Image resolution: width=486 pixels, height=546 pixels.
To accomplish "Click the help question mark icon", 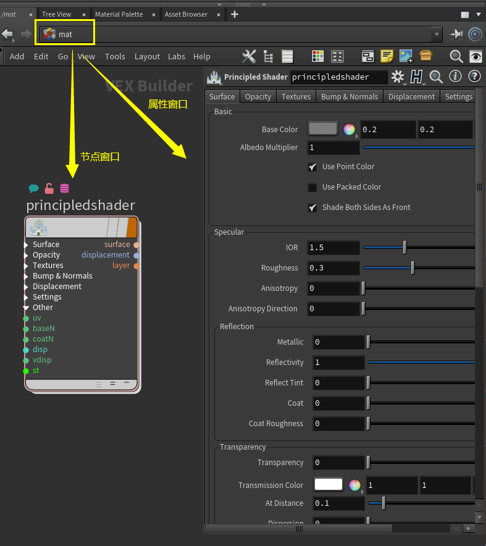I will (474, 77).
